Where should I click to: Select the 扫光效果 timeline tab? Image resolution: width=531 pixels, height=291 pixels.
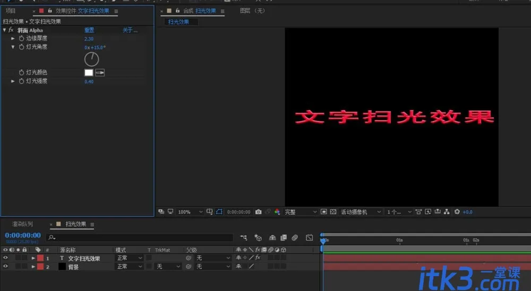tap(75, 224)
